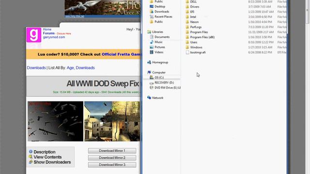Select the bootmgr.efi file icon
The height and width of the screenshot is (174, 310).
[x=187, y=52]
